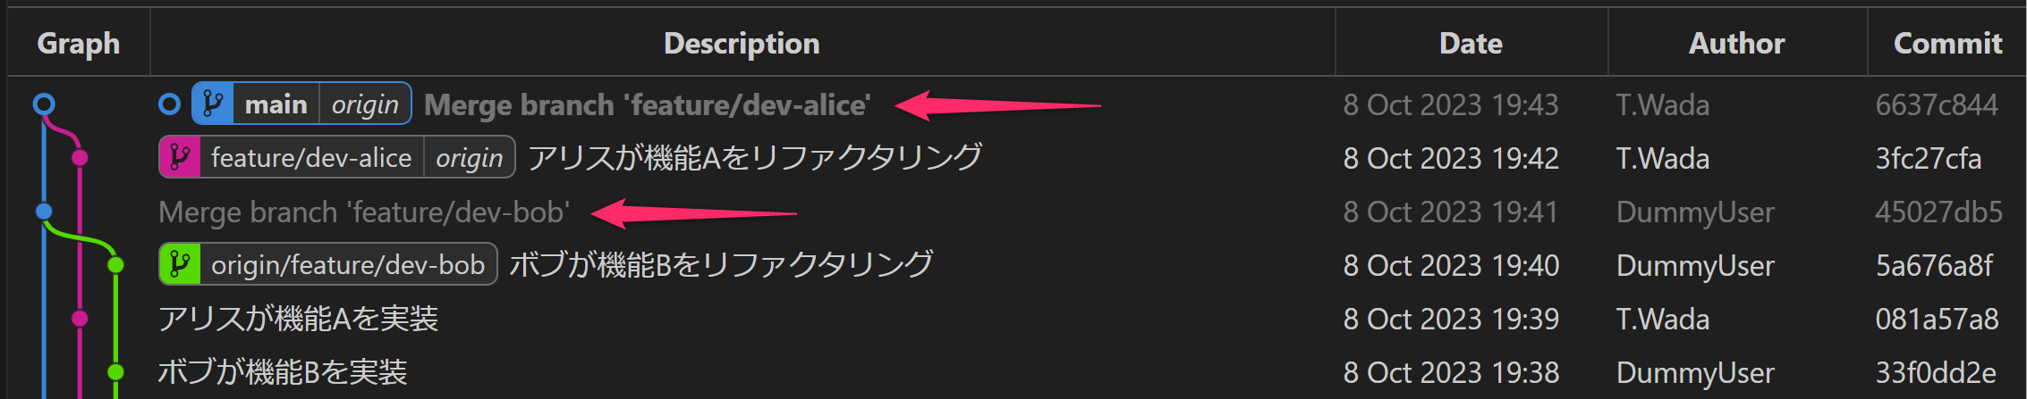
Task: Click magenta graph node for commit 3fc27cfa
Action: [80, 158]
